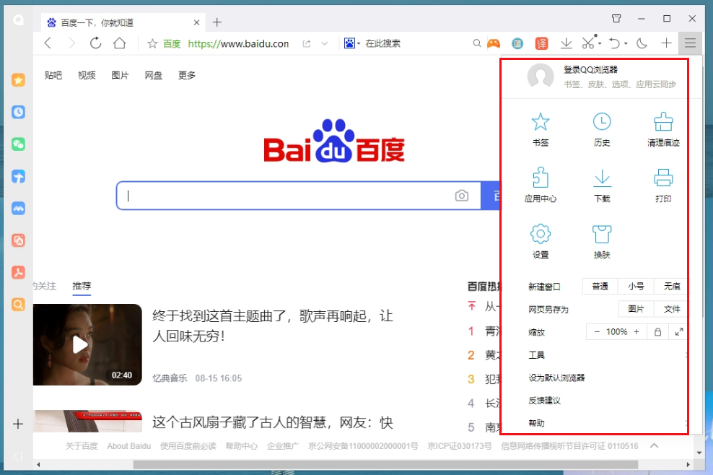Open the WeChat sidebar icon
Image resolution: width=713 pixels, height=475 pixels.
[x=18, y=144]
